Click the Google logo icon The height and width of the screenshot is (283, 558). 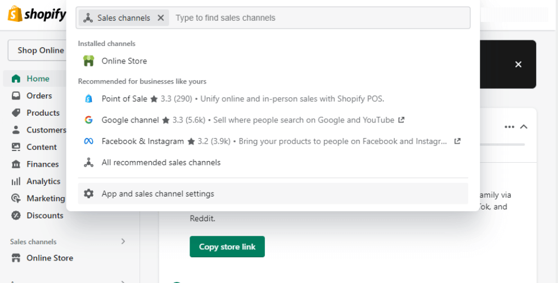pos(89,120)
